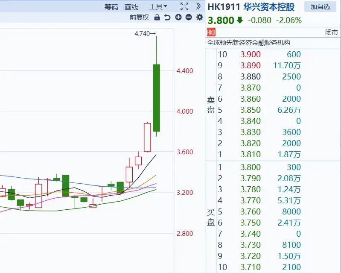Toggle the chart lock icon
The height and width of the screenshot is (273, 341).
(157, 18)
